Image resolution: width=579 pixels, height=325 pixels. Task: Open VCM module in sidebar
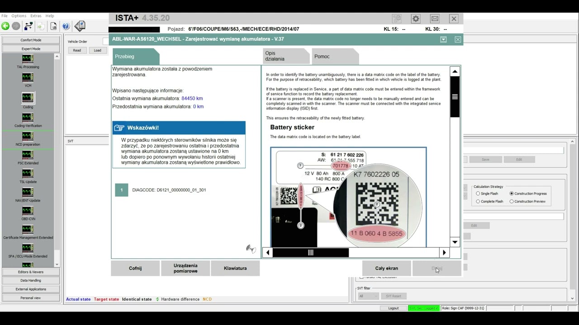coord(28,80)
